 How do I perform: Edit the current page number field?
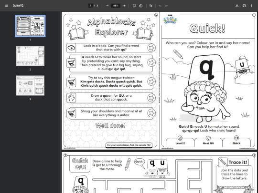[x=90, y=6]
